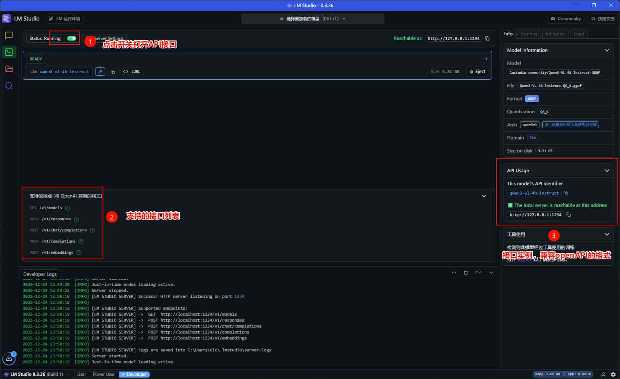This screenshot has width=620, height=379.
Task: Toggle the server Status Running switch
Action: [72, 38]
